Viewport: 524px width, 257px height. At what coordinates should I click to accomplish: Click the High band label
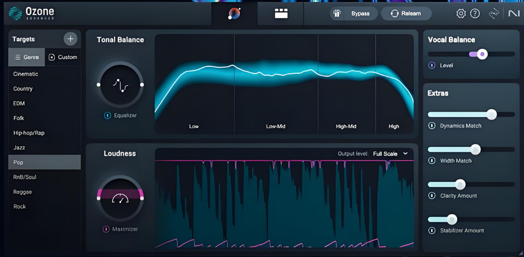(394, 127)
